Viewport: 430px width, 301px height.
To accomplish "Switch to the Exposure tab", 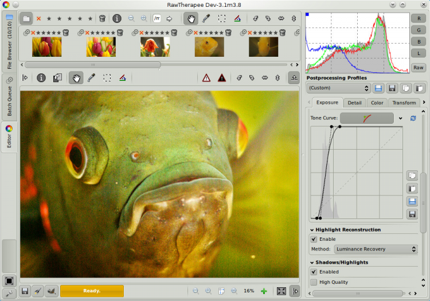I will click(327, 103).
